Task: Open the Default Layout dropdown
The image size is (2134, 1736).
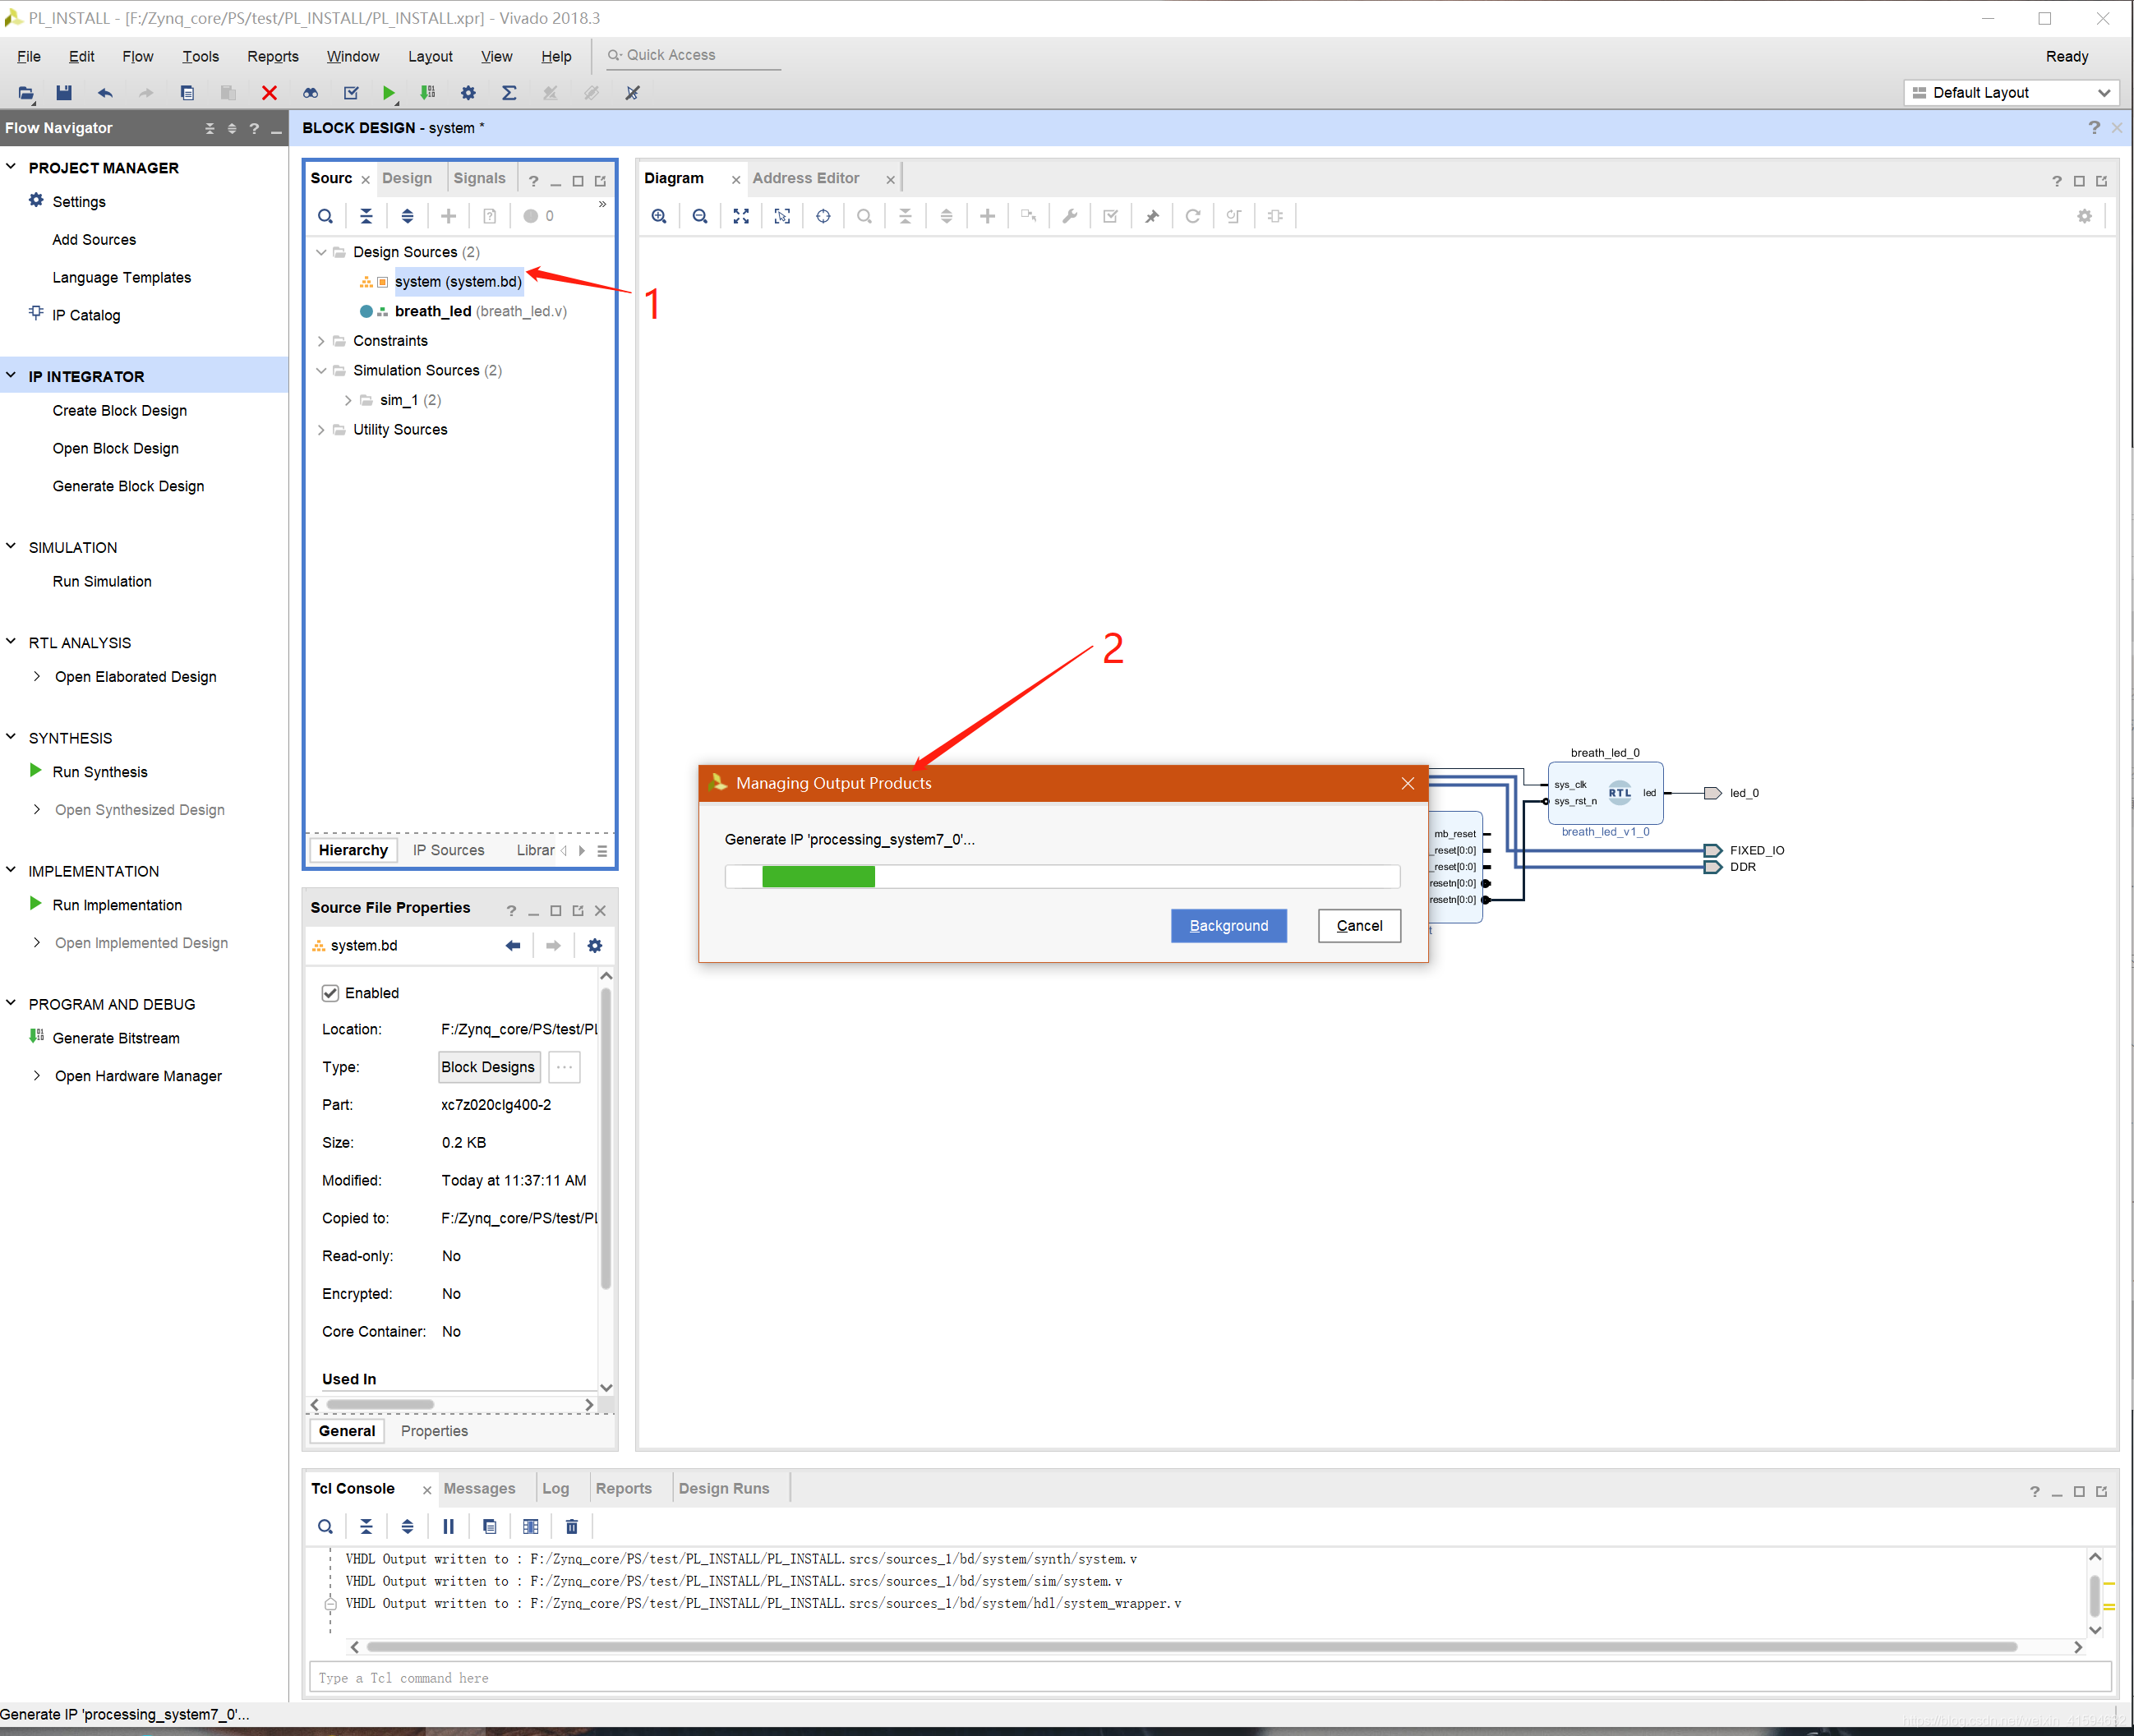Action: click(2011, 93)
